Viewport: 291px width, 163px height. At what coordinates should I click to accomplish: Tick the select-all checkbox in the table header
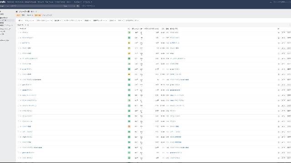pos(19,29)
